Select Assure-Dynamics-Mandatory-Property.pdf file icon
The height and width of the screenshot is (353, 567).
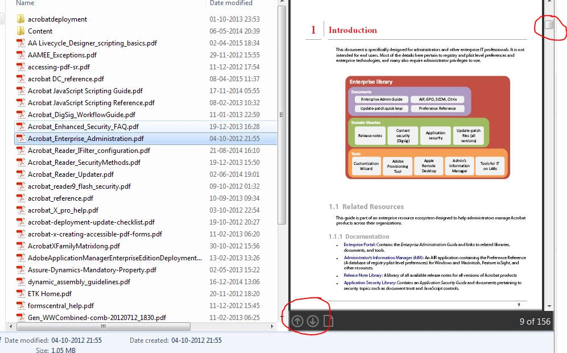click(x=21, y=269)
